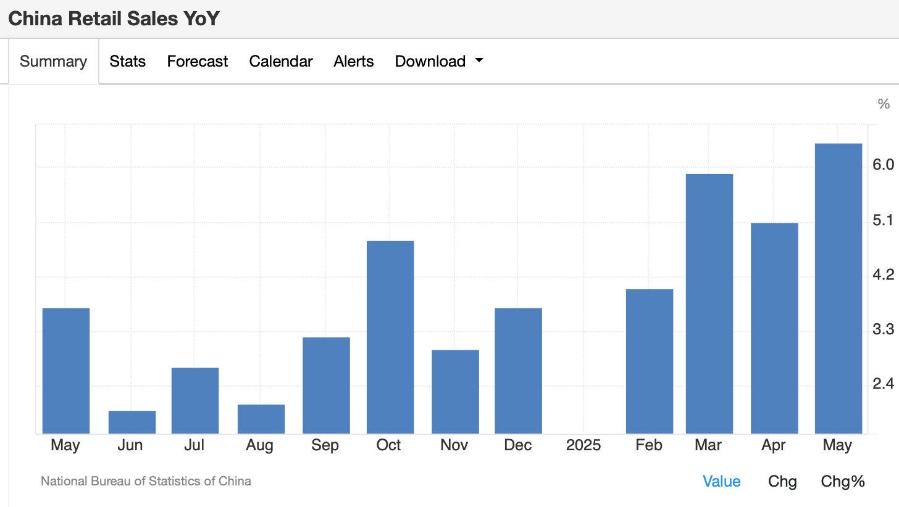899x507 pixels.
Task: Click the 4.2 y-axis label
Action: click(x=884, y=274)
